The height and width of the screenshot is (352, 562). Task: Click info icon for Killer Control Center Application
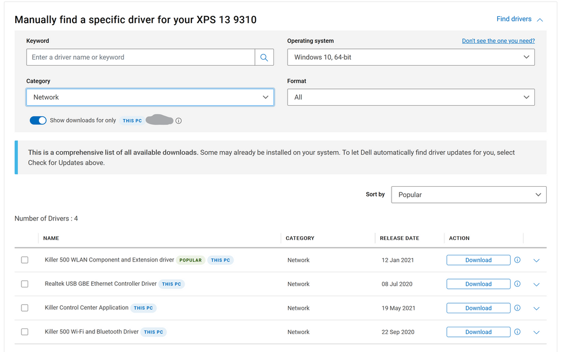coord(518,308)
